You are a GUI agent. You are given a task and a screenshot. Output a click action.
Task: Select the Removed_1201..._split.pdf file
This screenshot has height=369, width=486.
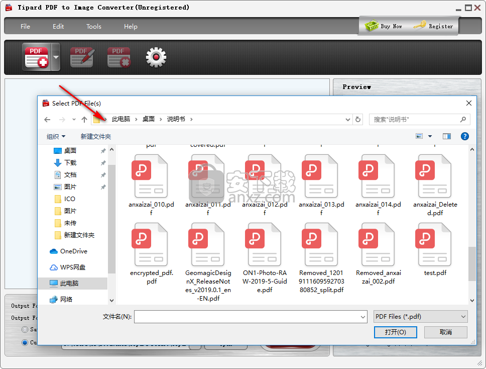[x=321, y=258]
